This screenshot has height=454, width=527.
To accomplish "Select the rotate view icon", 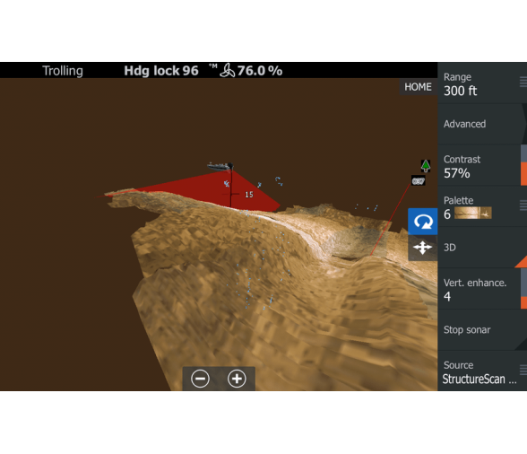I will pyautogui.click(x=423, y=221).
